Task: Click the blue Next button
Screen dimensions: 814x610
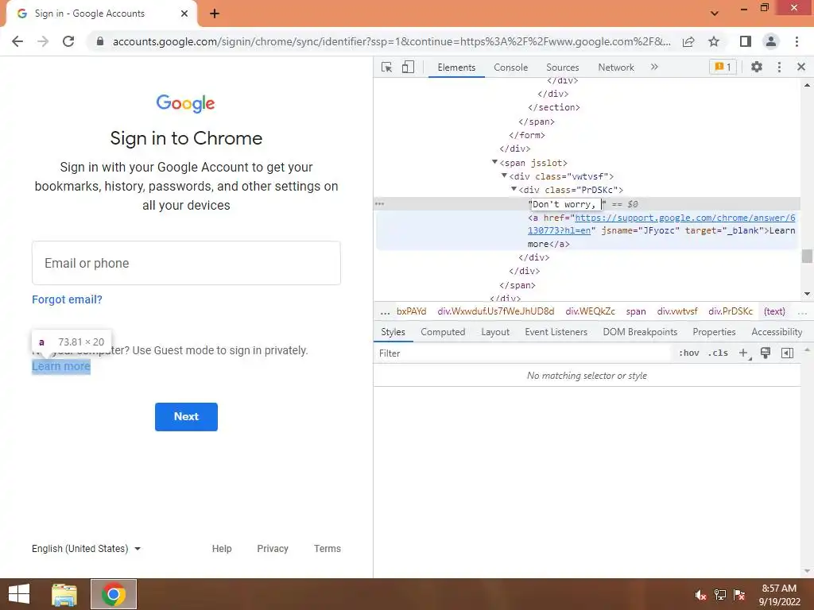Action: pyautogui.click(x=186, y=416)
